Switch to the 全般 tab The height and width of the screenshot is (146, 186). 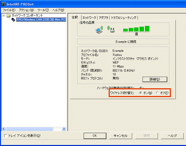click(75, 17)
